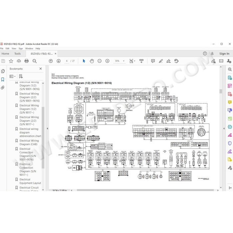Share with others person-plus icon

point(229,61)
